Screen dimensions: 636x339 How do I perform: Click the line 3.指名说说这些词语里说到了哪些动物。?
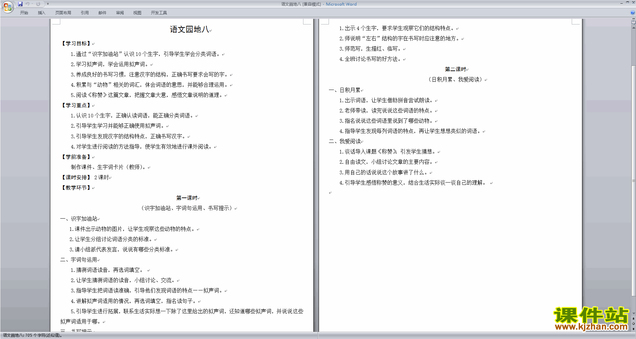387,121
